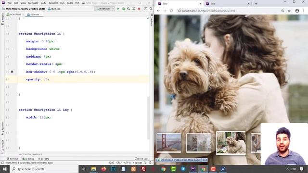This screenshot has width=308, height=173.
Task: Click the Type here to search box
Action: point(44,169)
